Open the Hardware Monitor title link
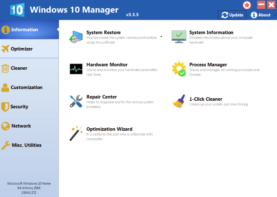 point(107,65)
